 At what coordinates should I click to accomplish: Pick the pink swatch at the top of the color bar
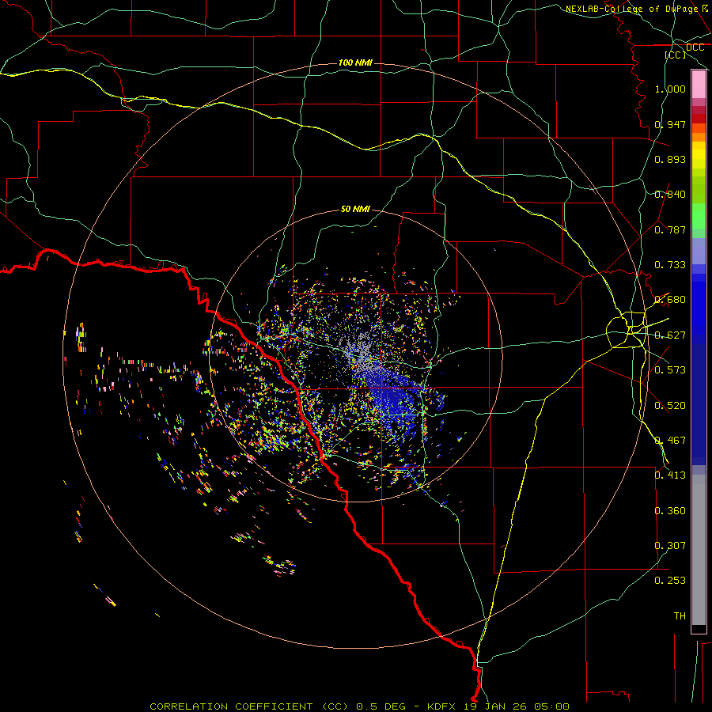click(x=699, y=85)
